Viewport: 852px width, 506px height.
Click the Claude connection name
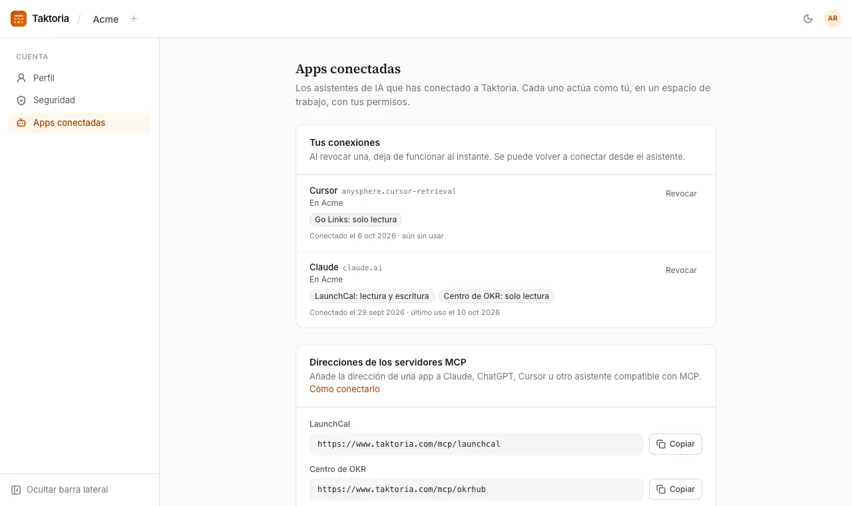point(324,267)
